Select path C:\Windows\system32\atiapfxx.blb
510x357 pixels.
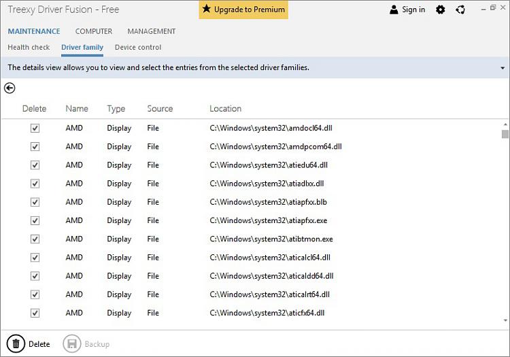[x=269, y=202]
